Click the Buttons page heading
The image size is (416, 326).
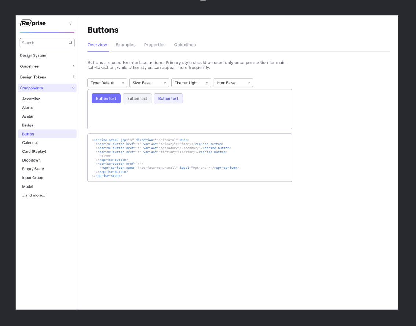coord(103,30)
